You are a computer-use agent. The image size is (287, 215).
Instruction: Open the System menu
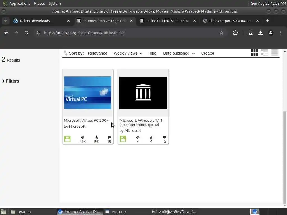click(55, 3)
